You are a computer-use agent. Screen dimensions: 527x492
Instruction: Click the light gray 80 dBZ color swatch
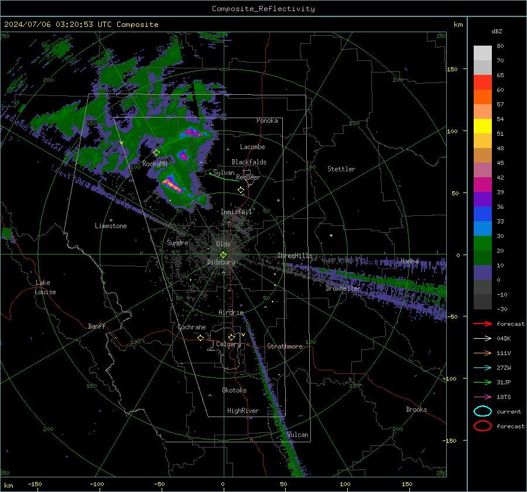pyautogui.click(x=482, y=53)
